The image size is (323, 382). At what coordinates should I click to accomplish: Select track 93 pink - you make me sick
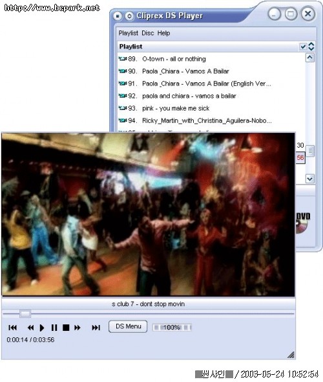click(x=211, y=108)
